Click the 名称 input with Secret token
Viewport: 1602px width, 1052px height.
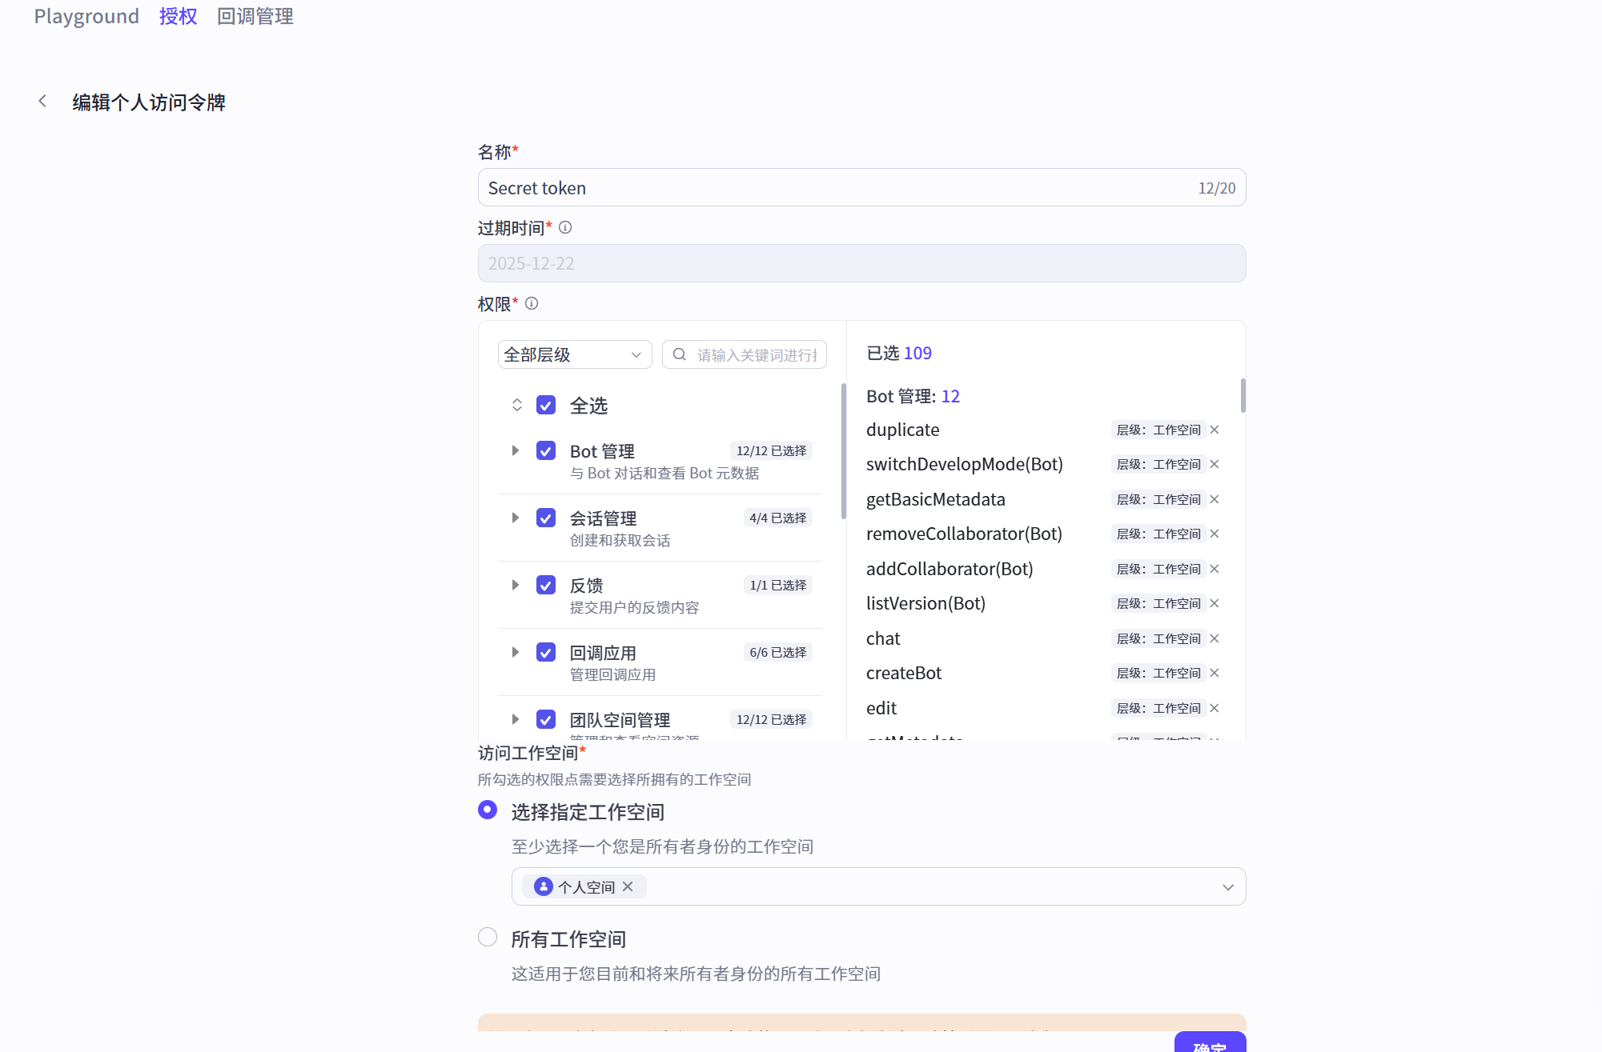(861, 188)
